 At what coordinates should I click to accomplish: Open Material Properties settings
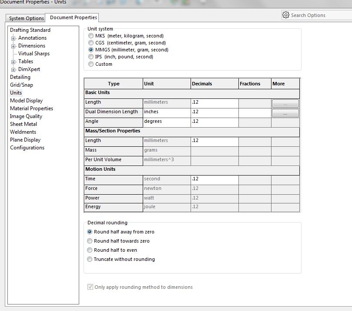[x=31, y=108]
